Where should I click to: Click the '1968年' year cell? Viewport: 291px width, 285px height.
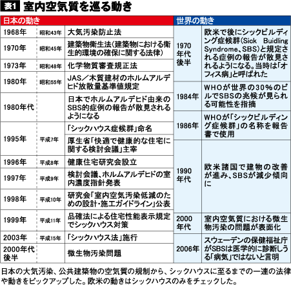pyautogui.click(x=19, y=32)
